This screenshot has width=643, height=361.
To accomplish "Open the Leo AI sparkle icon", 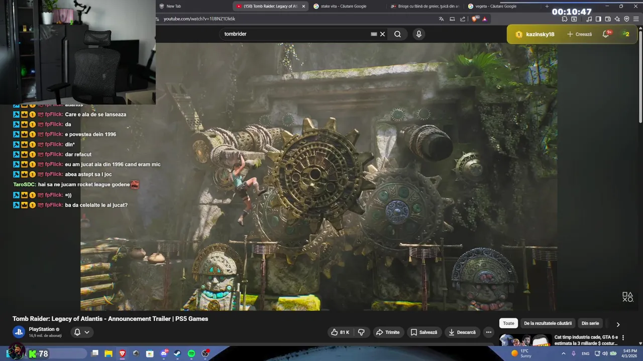I will (x=617, y=19).
